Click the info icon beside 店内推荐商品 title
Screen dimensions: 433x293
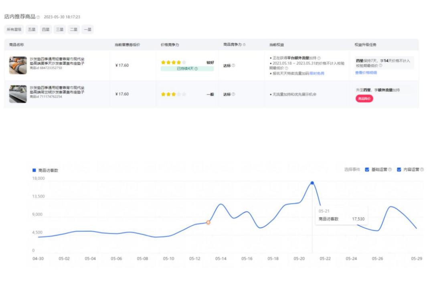pos(38,18)
